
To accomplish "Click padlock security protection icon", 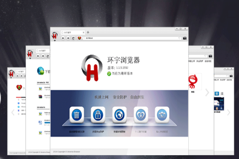I will click(98, 115).
